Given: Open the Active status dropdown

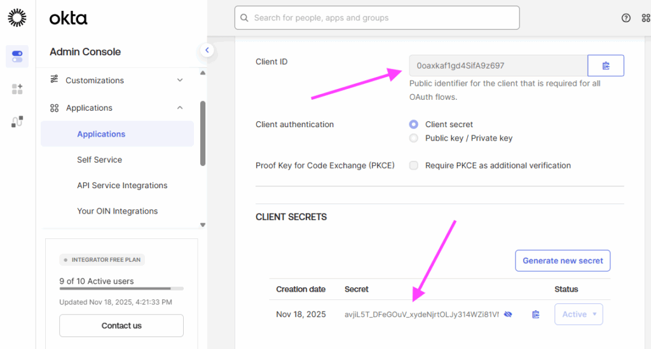Looking at the screenshot, I should (x=579, y=314).
